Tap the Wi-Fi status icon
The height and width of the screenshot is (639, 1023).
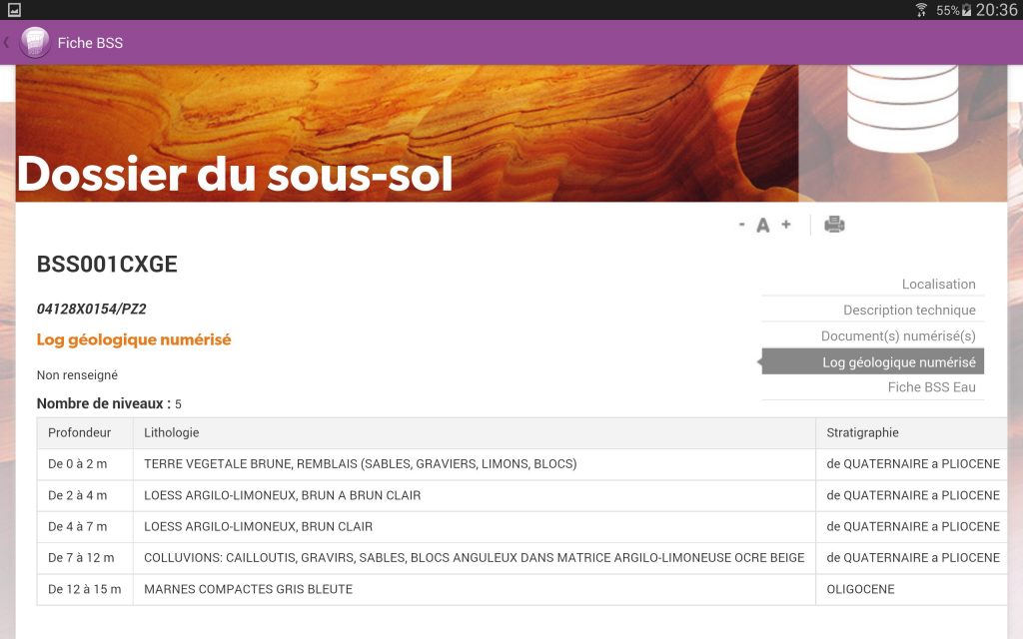(x=921, y=10)
